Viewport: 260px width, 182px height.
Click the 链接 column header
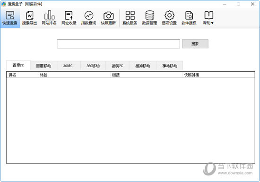(146, 75)
